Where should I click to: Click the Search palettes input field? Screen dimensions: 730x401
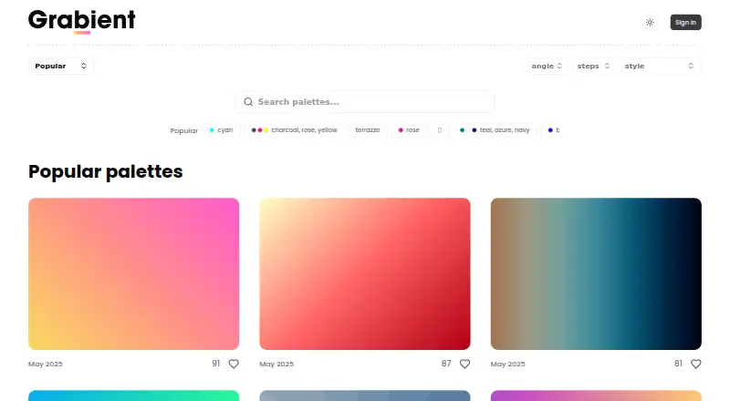tap(365, 102)
